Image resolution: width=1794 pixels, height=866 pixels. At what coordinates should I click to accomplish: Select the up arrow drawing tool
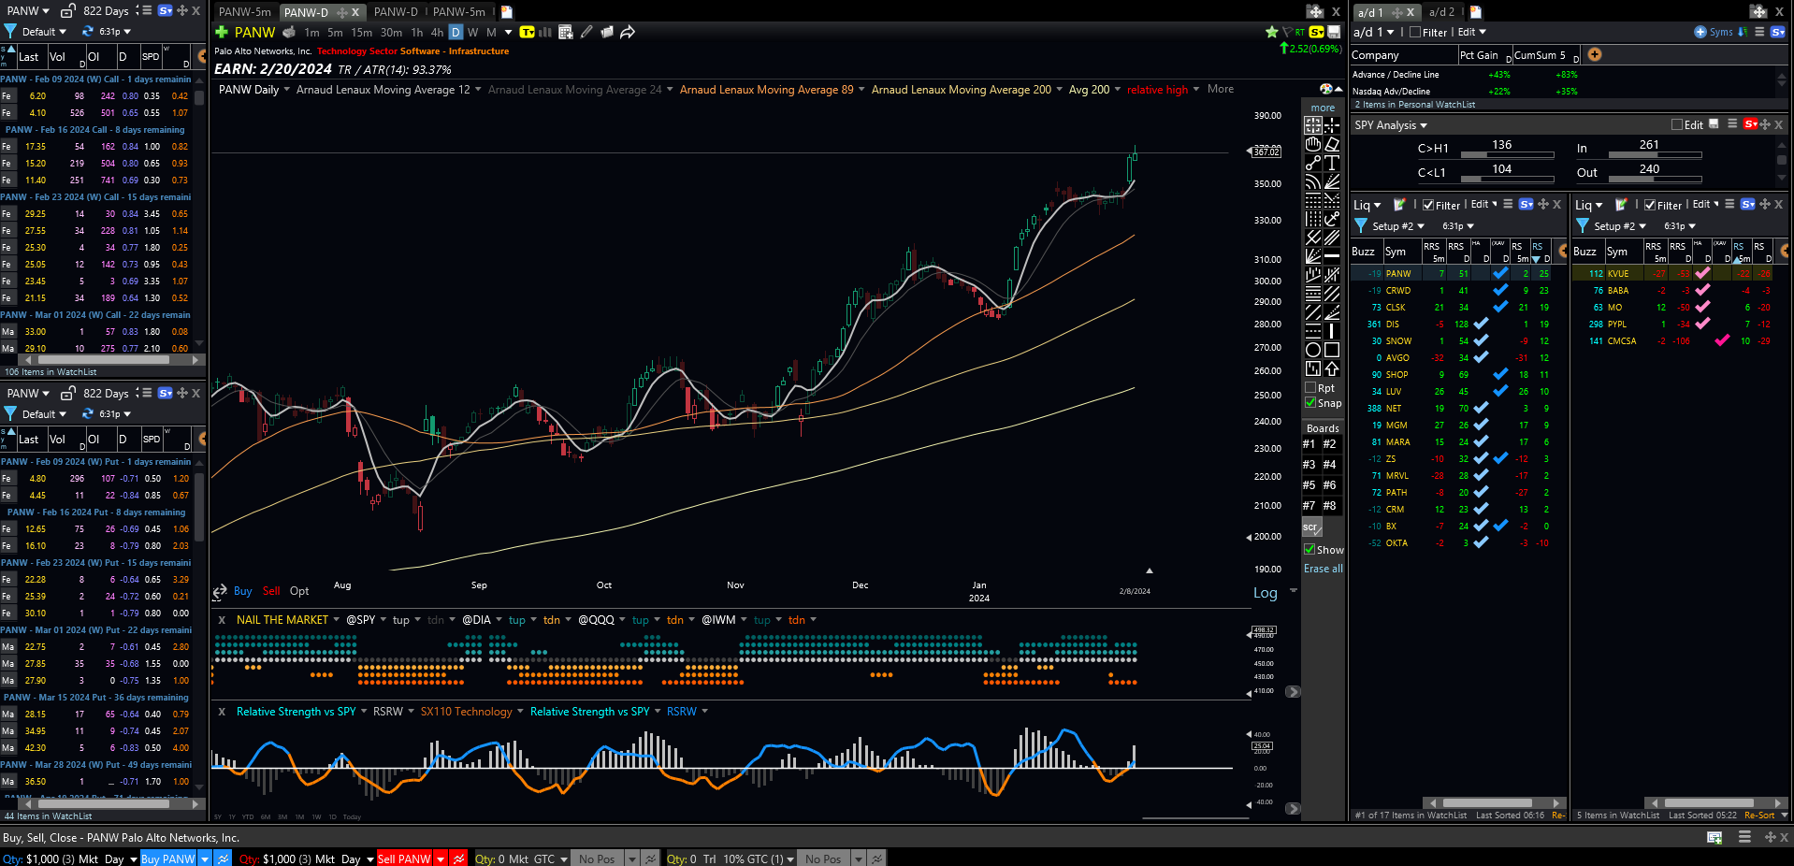[x=1332, y=368]
